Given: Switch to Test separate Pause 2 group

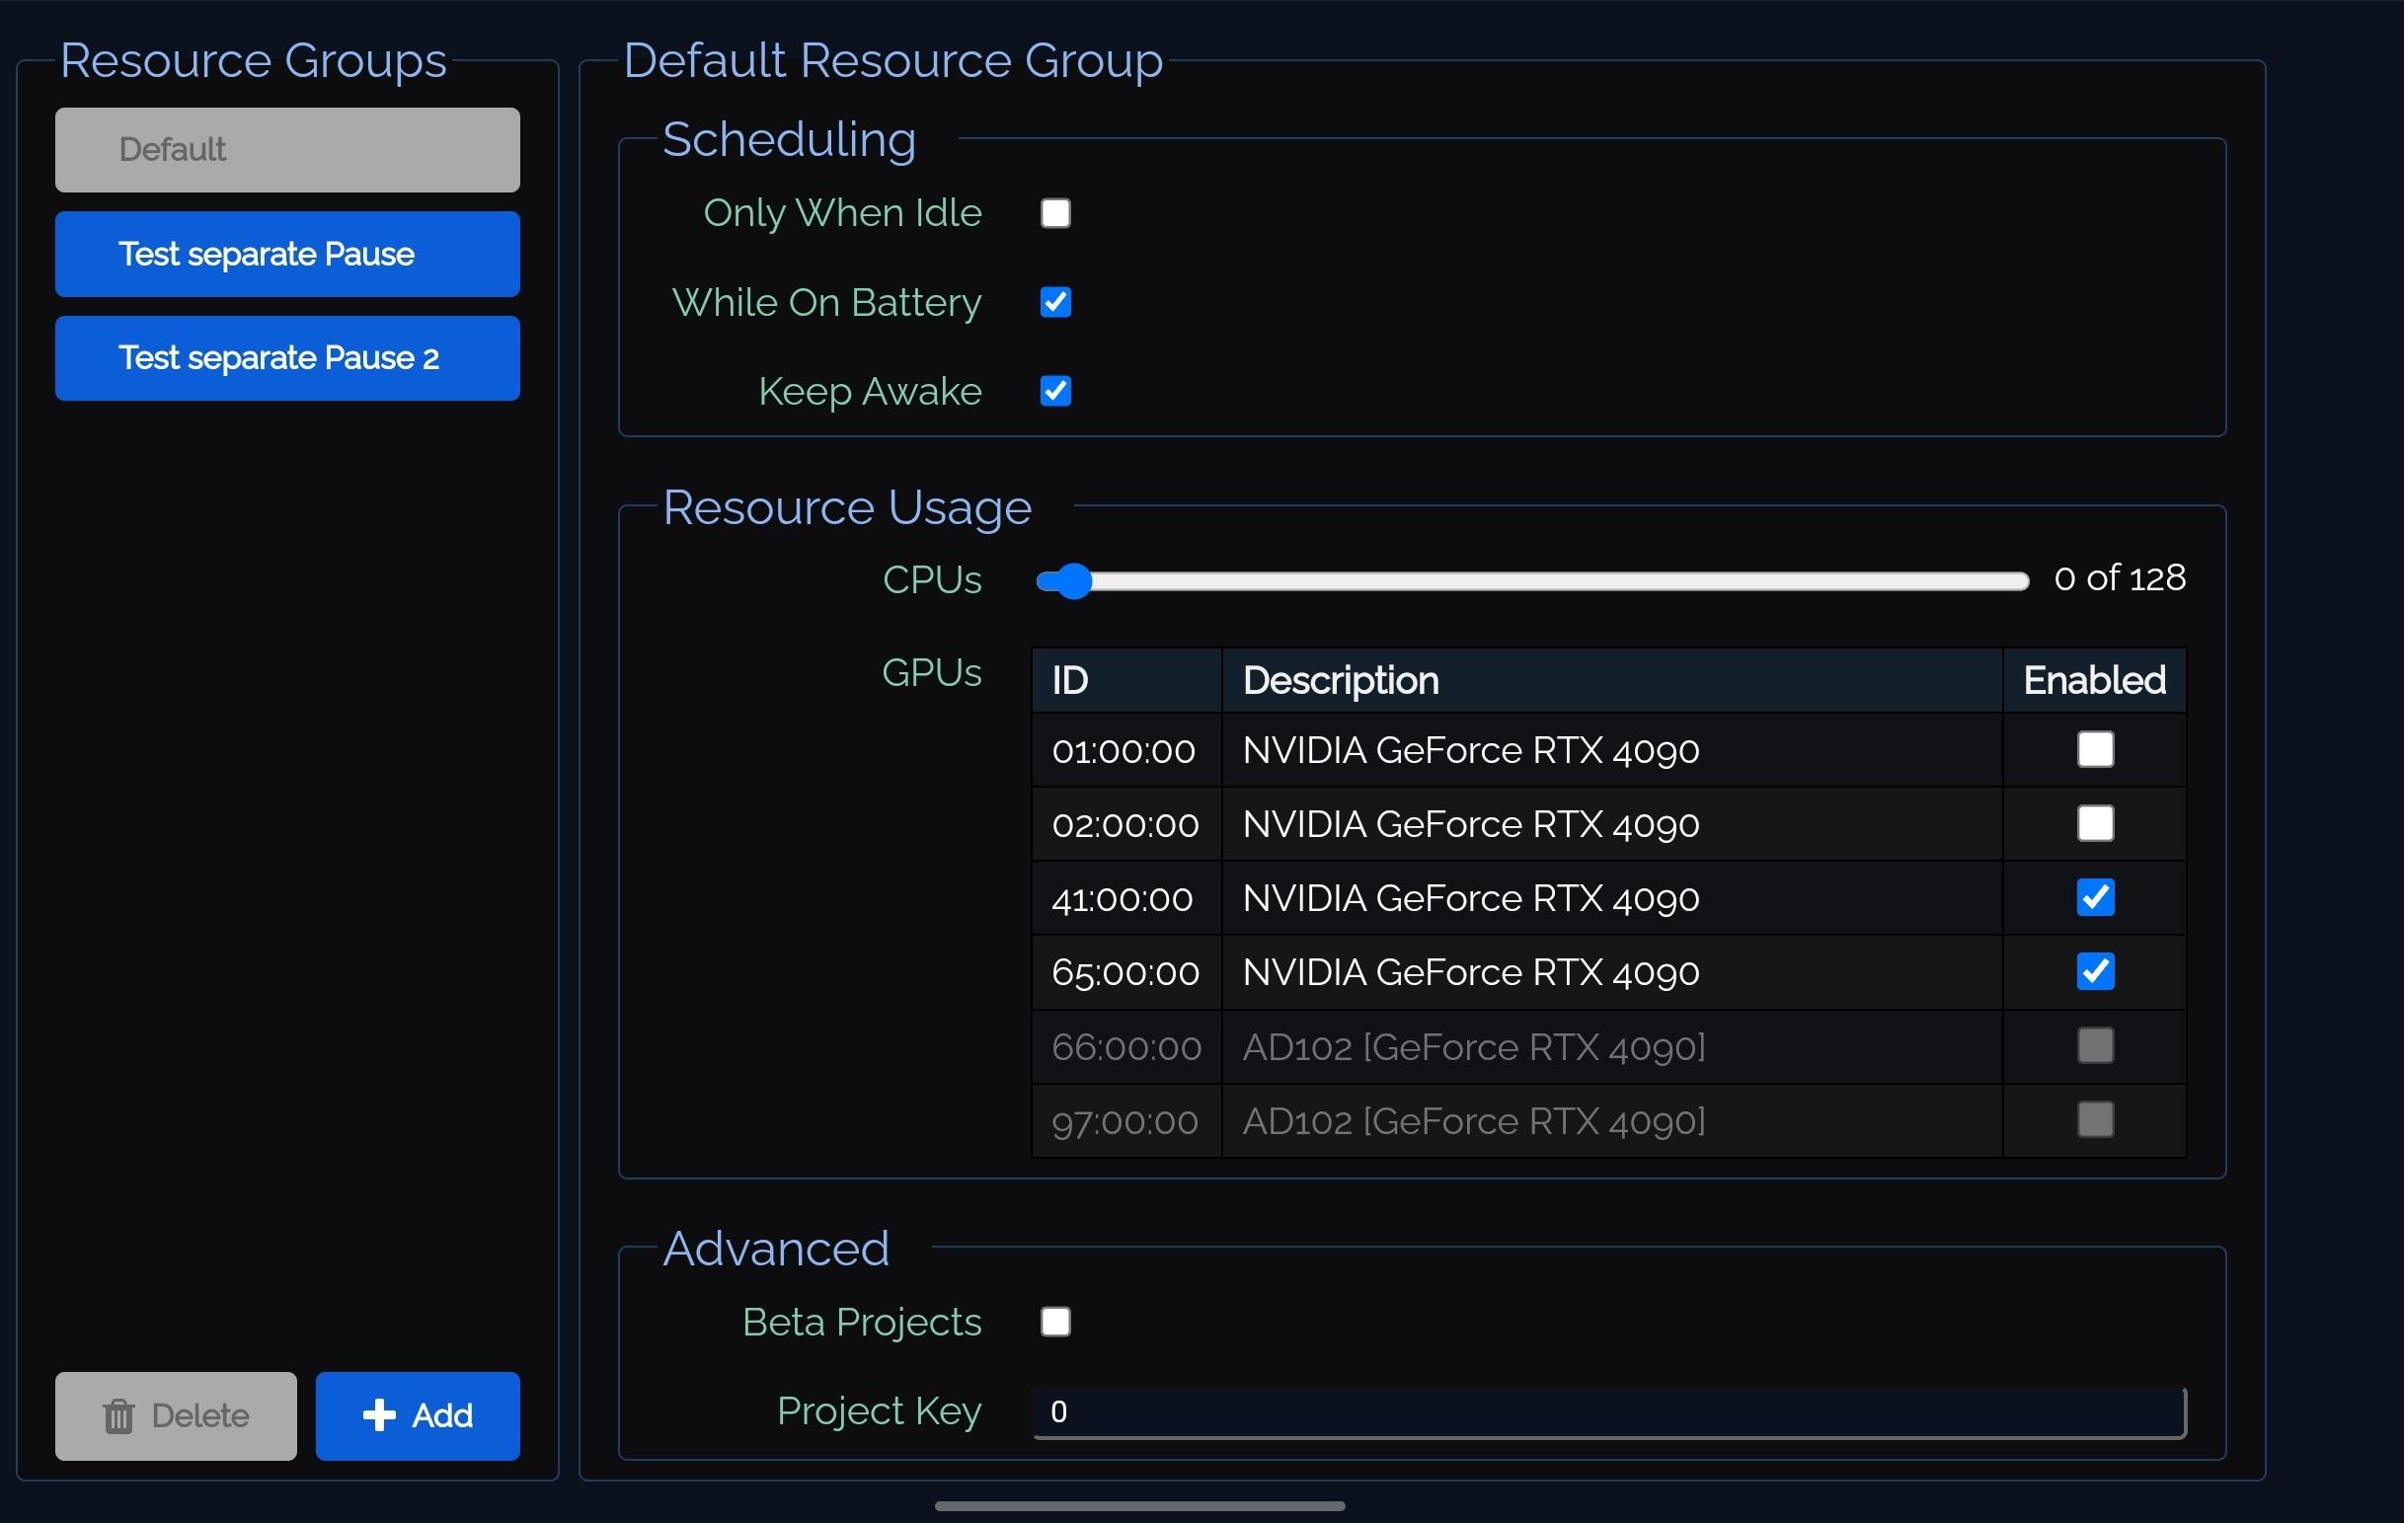Looking at the screenshot, I should 287,358.
